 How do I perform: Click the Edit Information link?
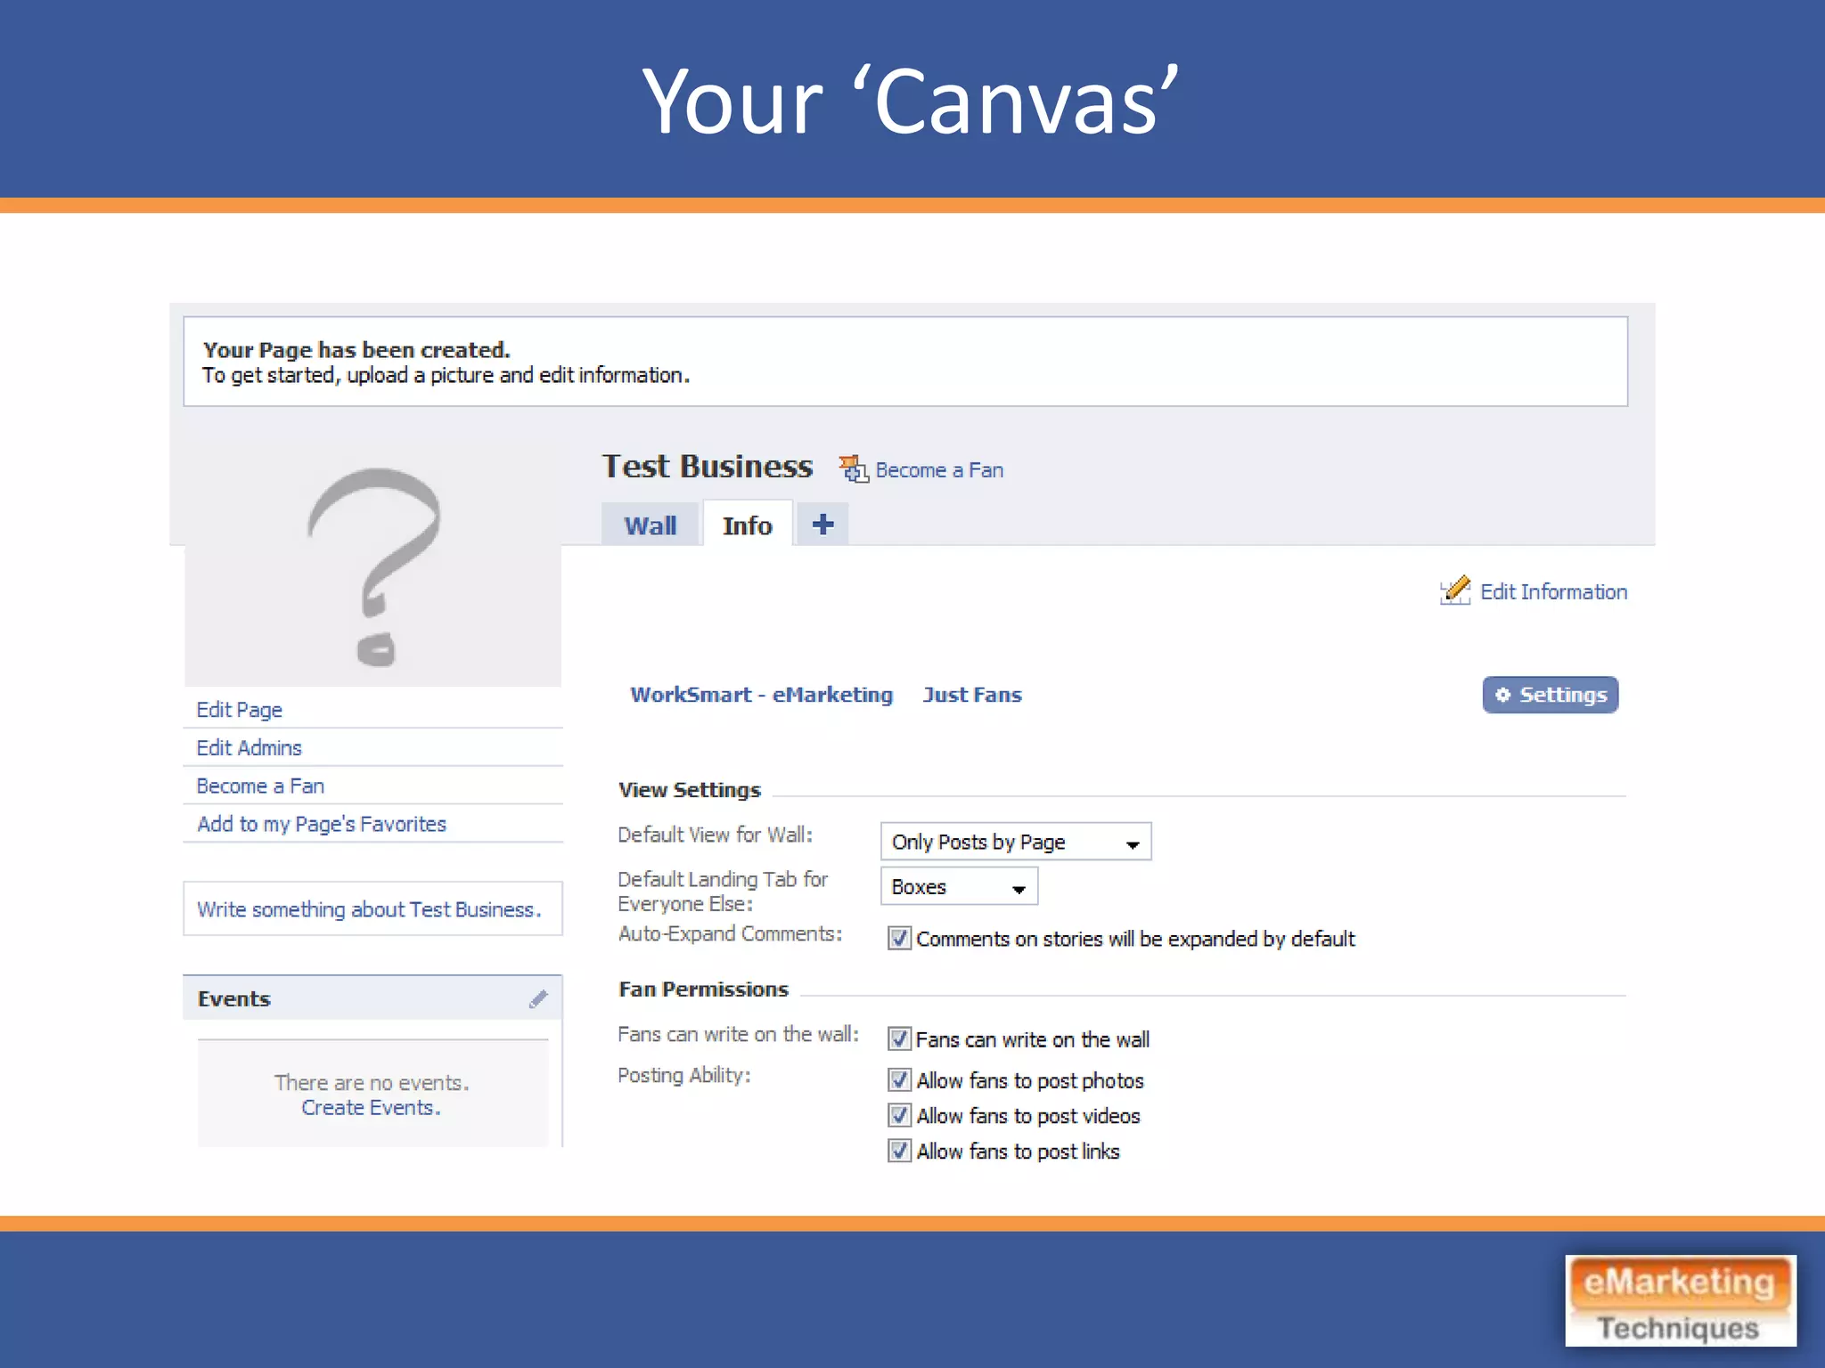1553,591
